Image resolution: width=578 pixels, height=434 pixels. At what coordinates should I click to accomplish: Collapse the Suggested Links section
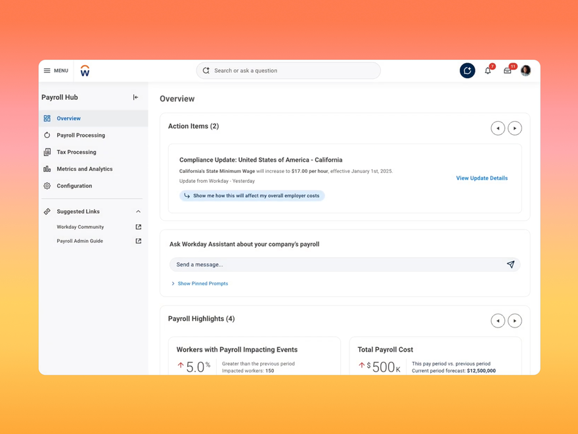[137, 211]
